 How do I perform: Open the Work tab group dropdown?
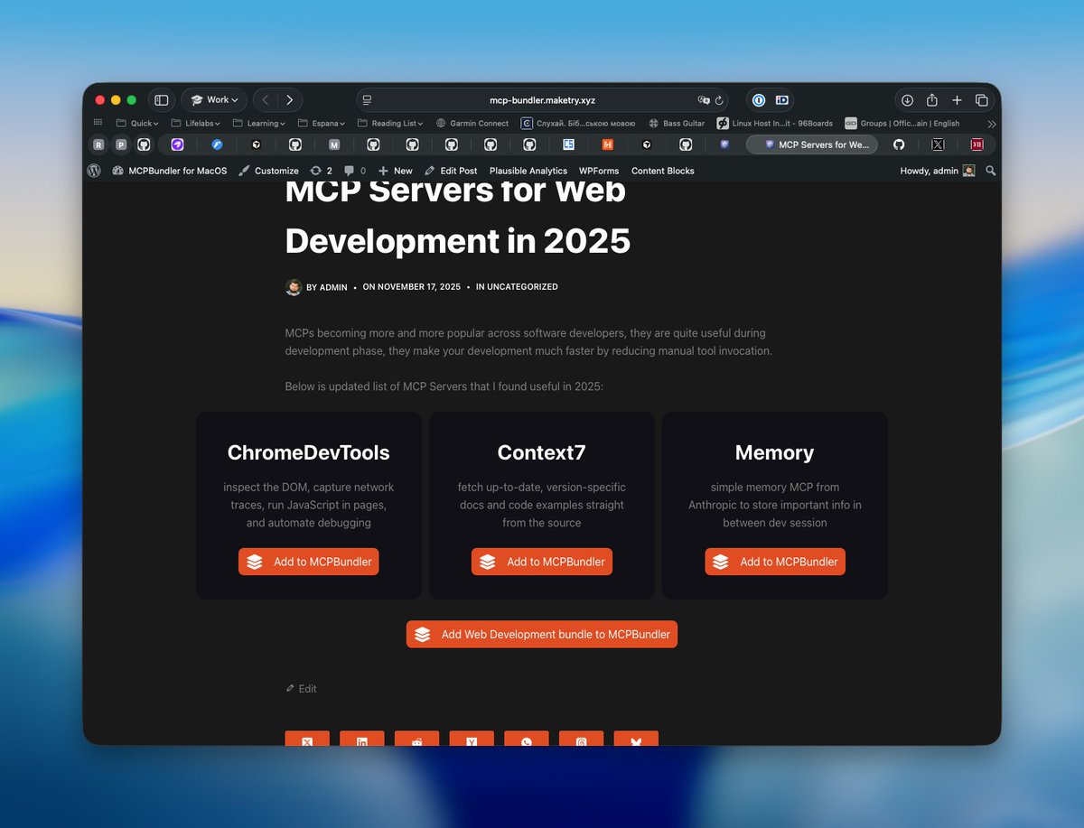(213, 99)
